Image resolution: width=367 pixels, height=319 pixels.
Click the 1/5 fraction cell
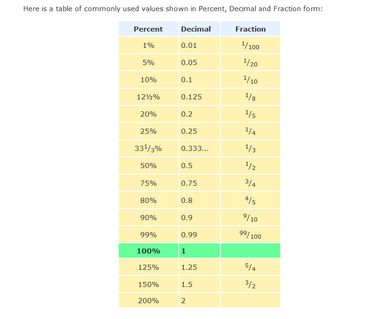[x=251, y=114]
